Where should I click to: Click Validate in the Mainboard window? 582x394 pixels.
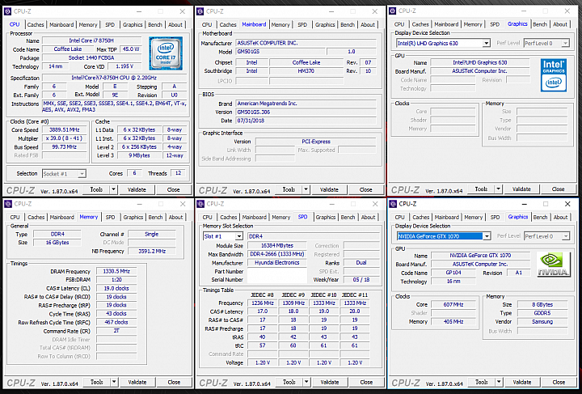[x=329, y=190]
